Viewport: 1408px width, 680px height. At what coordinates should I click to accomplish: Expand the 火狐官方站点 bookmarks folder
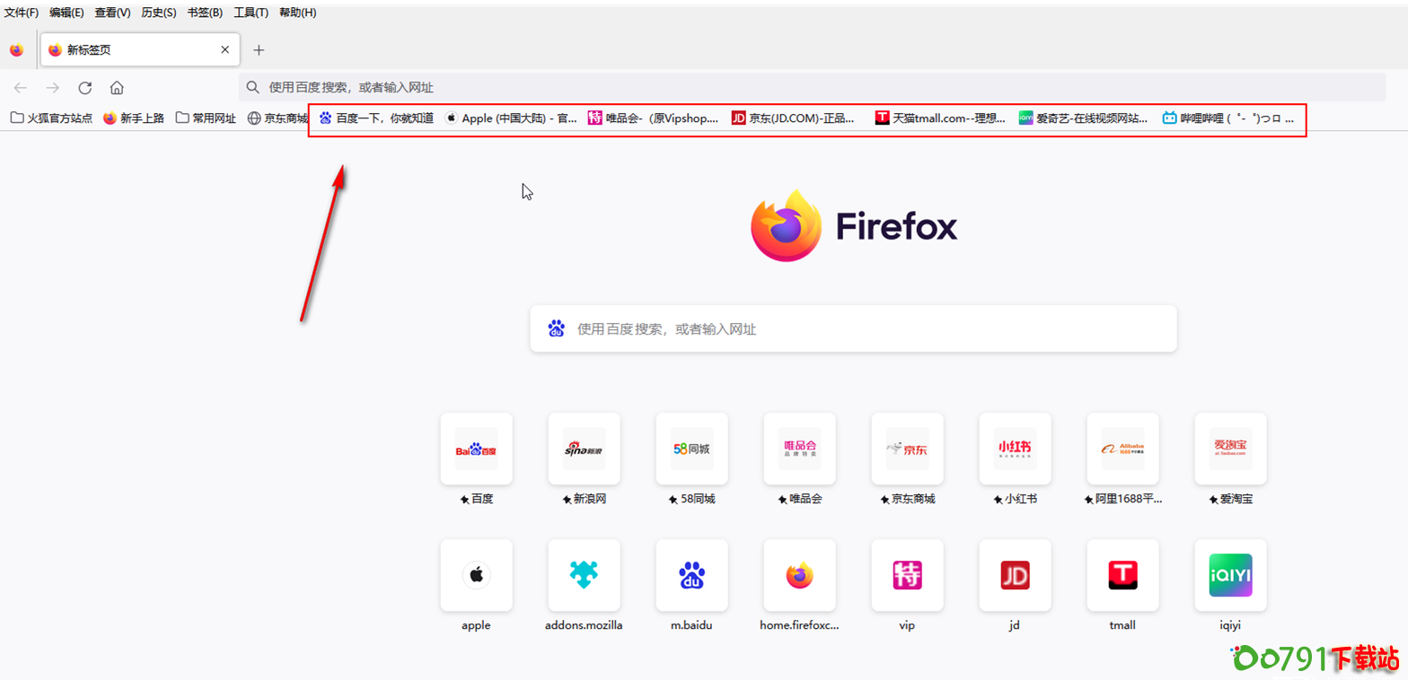(51, 118)
